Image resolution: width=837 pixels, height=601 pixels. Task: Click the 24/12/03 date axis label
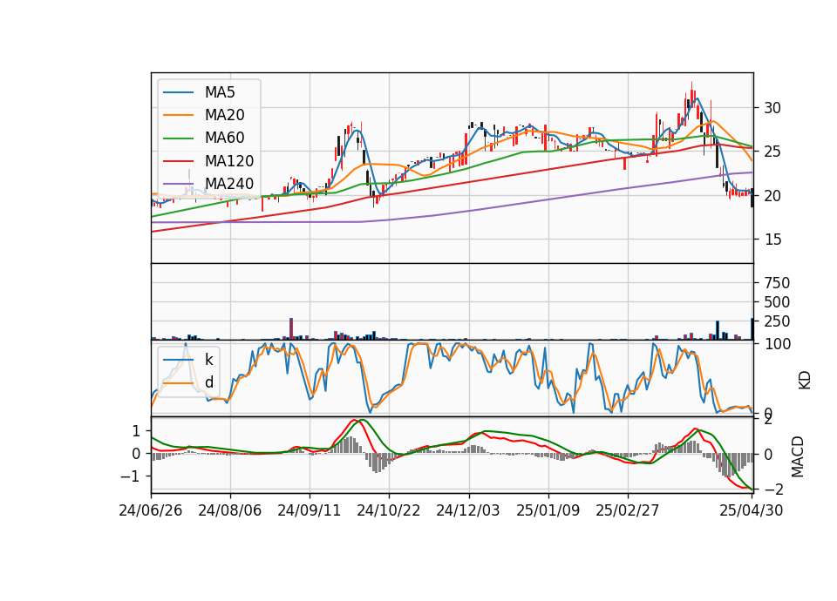(468, 510)
